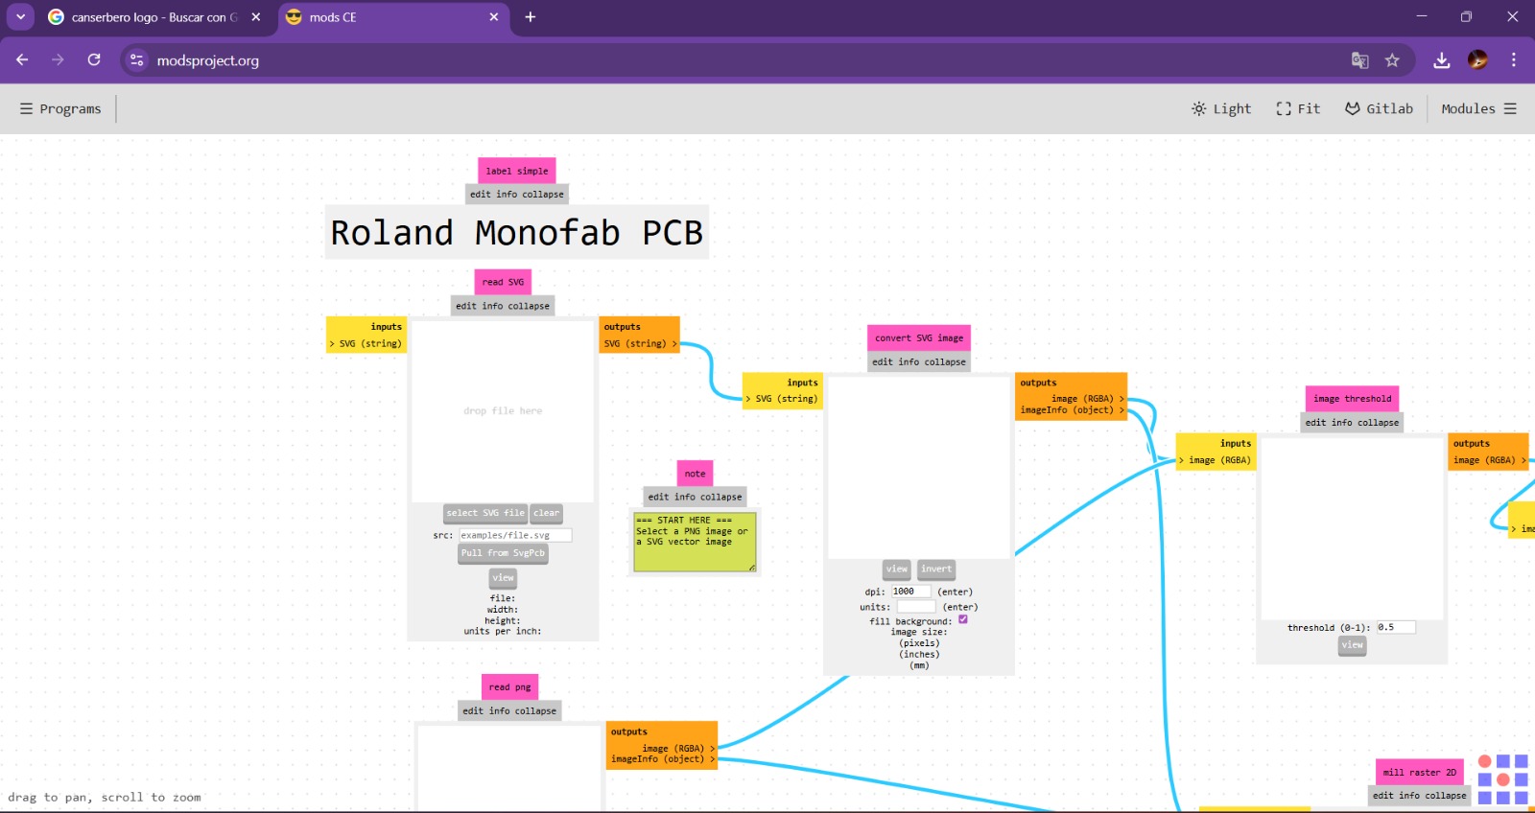Bookmark this page with the star
Viewport: 1535px width, 813px height.
click(x=1392, y=60)
